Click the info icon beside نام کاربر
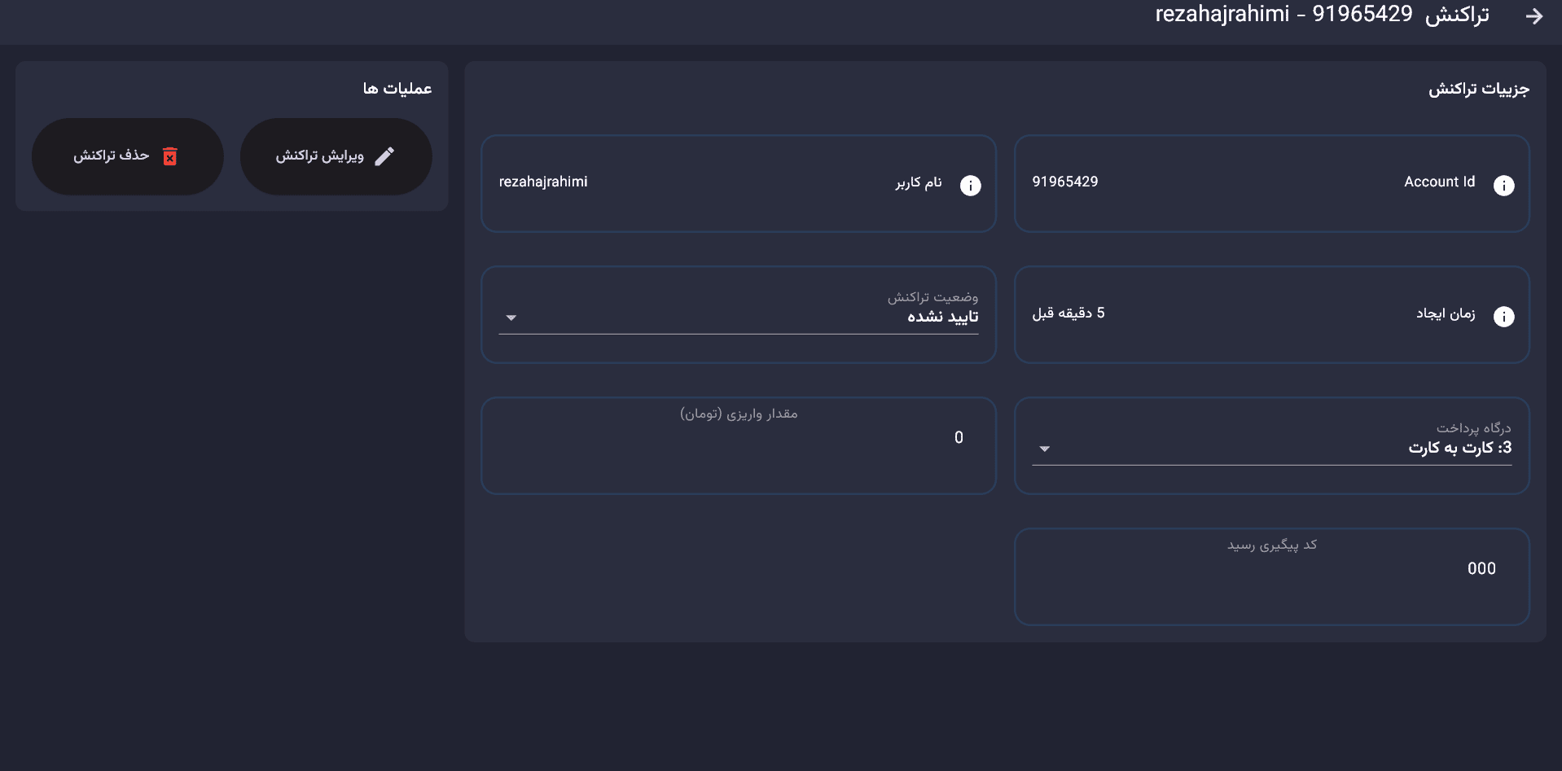1562x771 pixels. coord(970,186)
